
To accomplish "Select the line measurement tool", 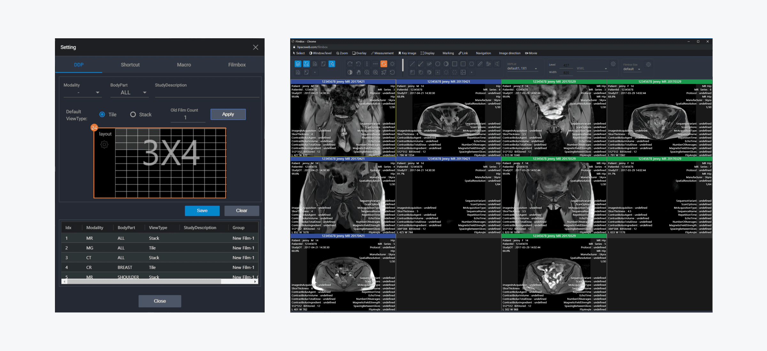I will [x=412, y=64].
